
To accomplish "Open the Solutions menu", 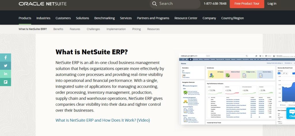I will click(x=82, y=18).
